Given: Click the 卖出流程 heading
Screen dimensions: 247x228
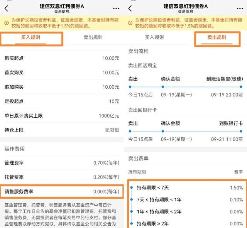Looking at the screenshot, I should [x=138, y=51].
